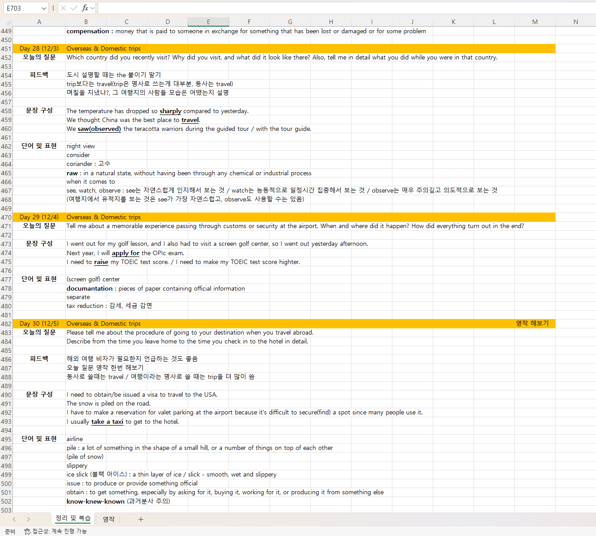Expand the formula bar function dropdown chevron
The image size is (596, 536).
(93, 8)
